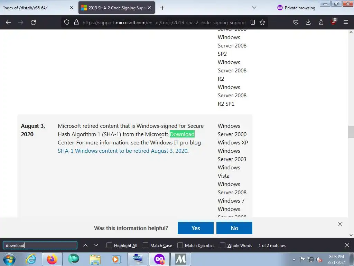Open Windows Explorer folder in taskbar
Screen dimensions: 354x266
[95, 259]
